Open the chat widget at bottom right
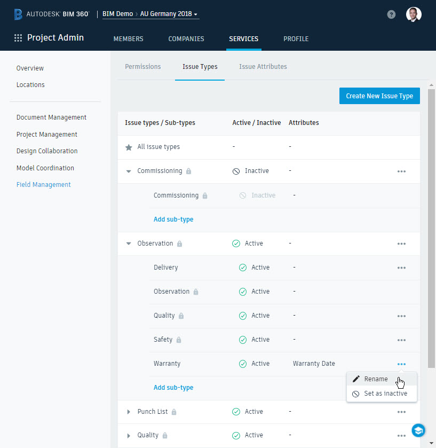Viewport: 436px width, 448px height. [x=418, y=430]
